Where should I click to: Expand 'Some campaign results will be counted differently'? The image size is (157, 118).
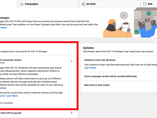tap(111, 76)
